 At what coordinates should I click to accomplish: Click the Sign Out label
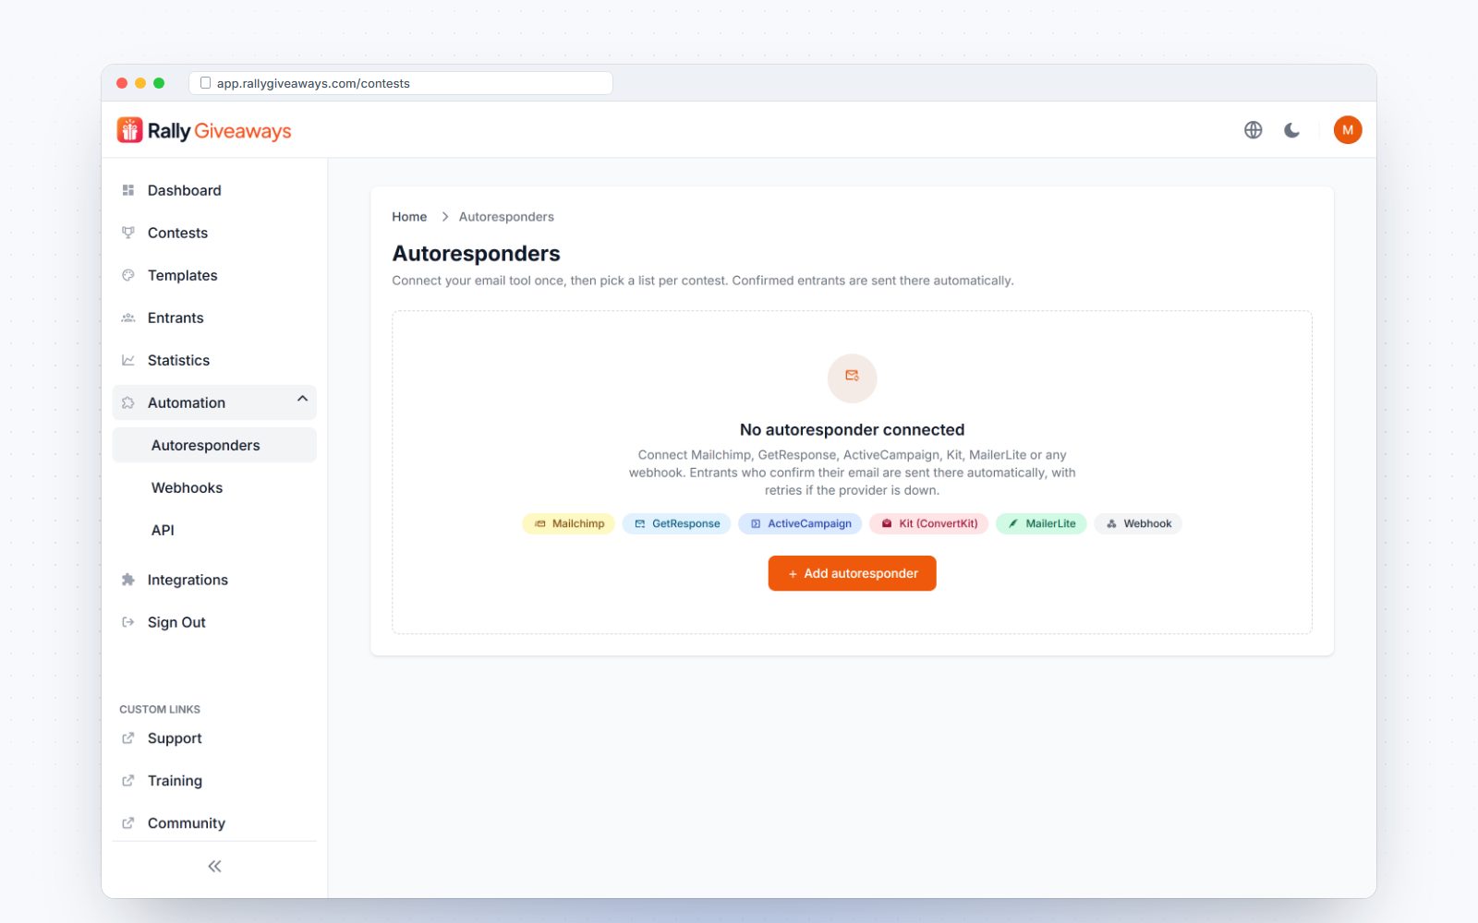[x=176, y=622]
